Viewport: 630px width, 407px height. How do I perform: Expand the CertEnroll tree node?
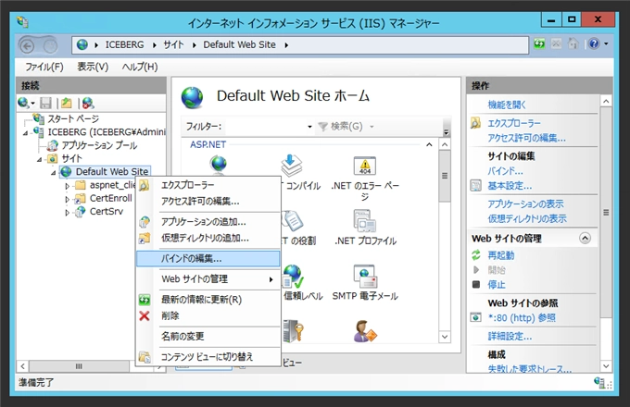(x=67, y=199)
